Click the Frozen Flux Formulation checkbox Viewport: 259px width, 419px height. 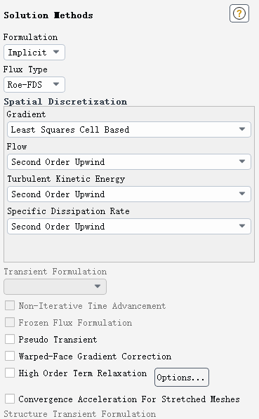click(10, 322)
